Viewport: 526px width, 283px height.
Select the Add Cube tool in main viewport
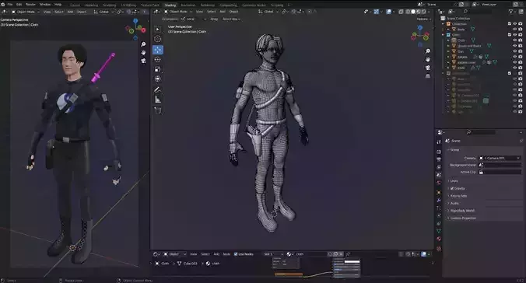point(158,110)
